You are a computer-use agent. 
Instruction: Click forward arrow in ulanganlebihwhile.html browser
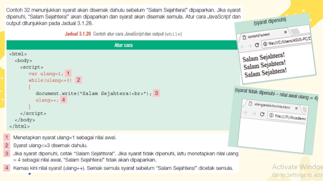(x=254, y=113)
